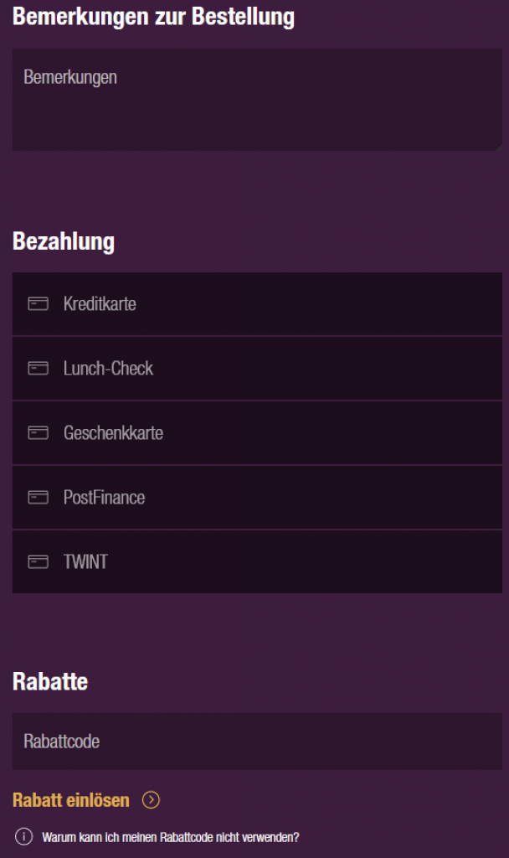Click the Bemerkungen textarea resize handle
The height and width of the screenshot is (858, 509).
[x=497, y=147]
